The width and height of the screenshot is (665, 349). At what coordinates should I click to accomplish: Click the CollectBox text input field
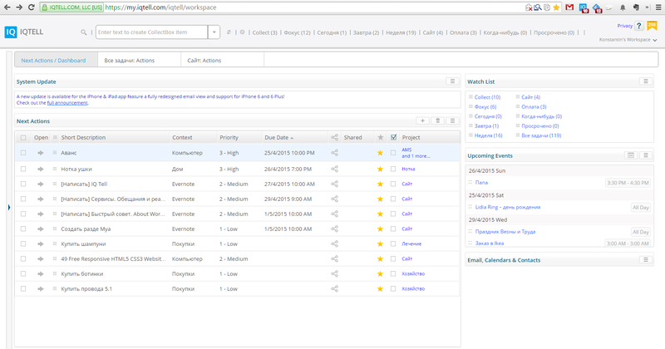tap(151, 32)
